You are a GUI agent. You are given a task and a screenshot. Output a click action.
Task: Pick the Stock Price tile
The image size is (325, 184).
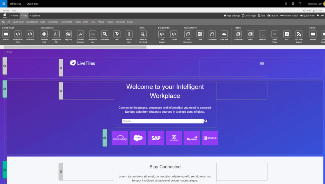pyautogui.click(x=30, y=34)
